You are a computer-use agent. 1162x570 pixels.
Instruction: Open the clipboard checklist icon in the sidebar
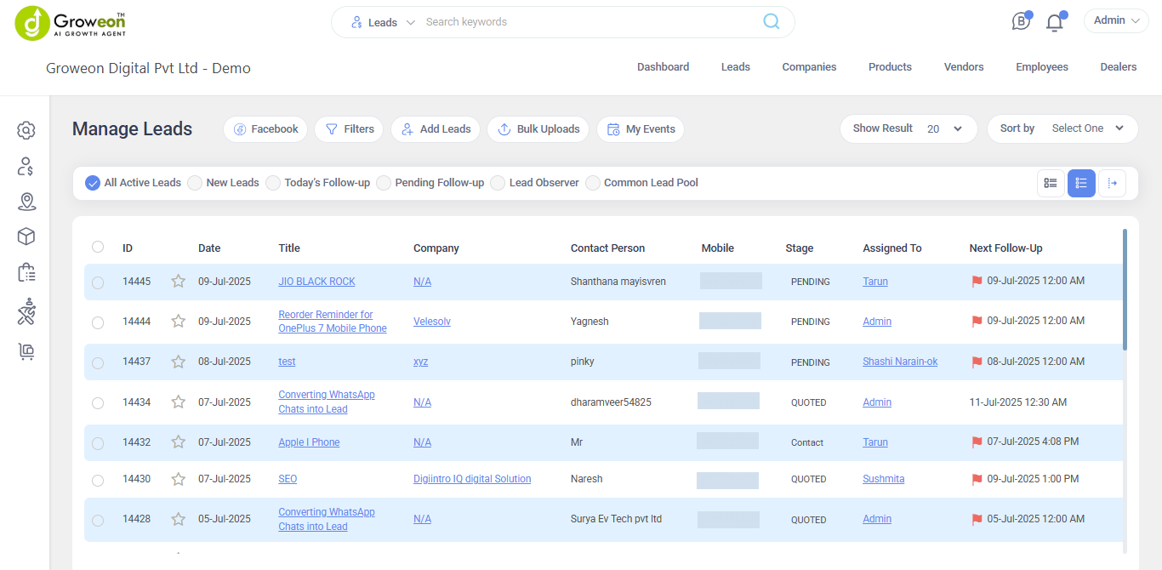coord(26,272)
